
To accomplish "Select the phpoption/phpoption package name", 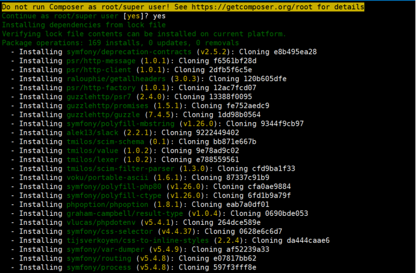I will coord(107,204).
